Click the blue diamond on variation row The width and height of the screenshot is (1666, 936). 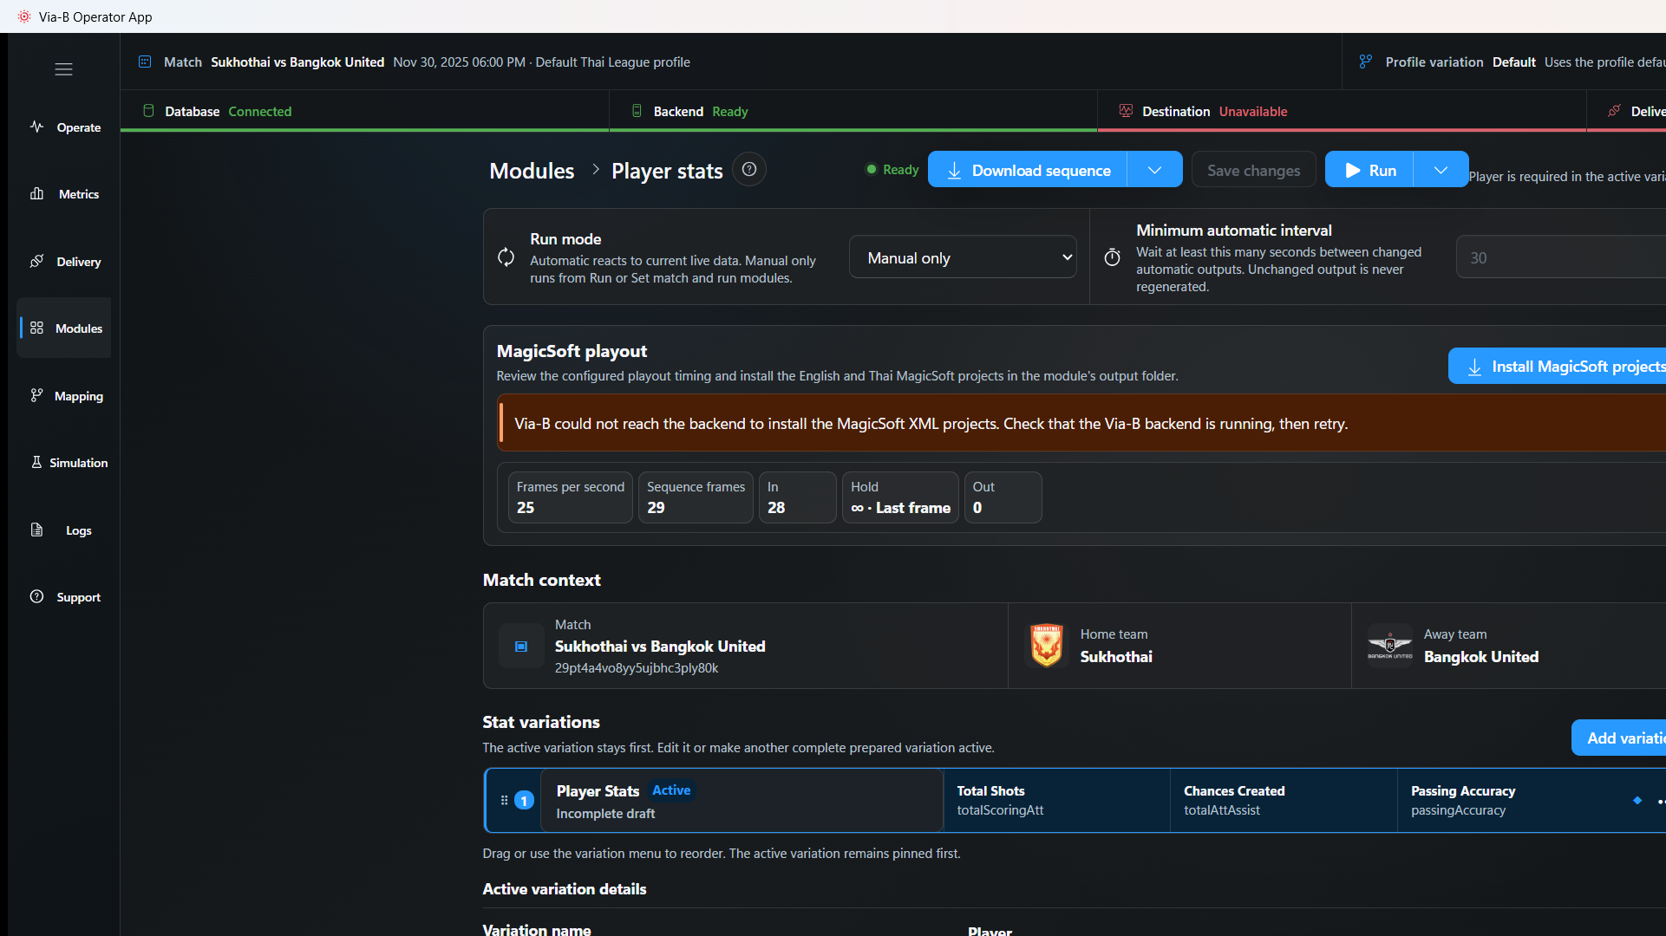click(x=1637, y=801)
